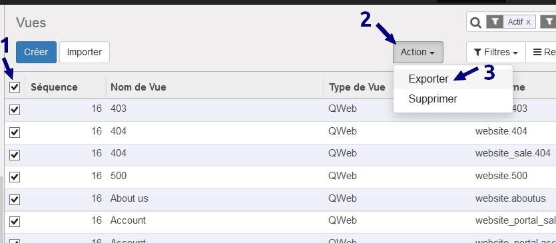Open the Action dropdown button
This screenshot has height=243, width=556.
pos(418,52)
